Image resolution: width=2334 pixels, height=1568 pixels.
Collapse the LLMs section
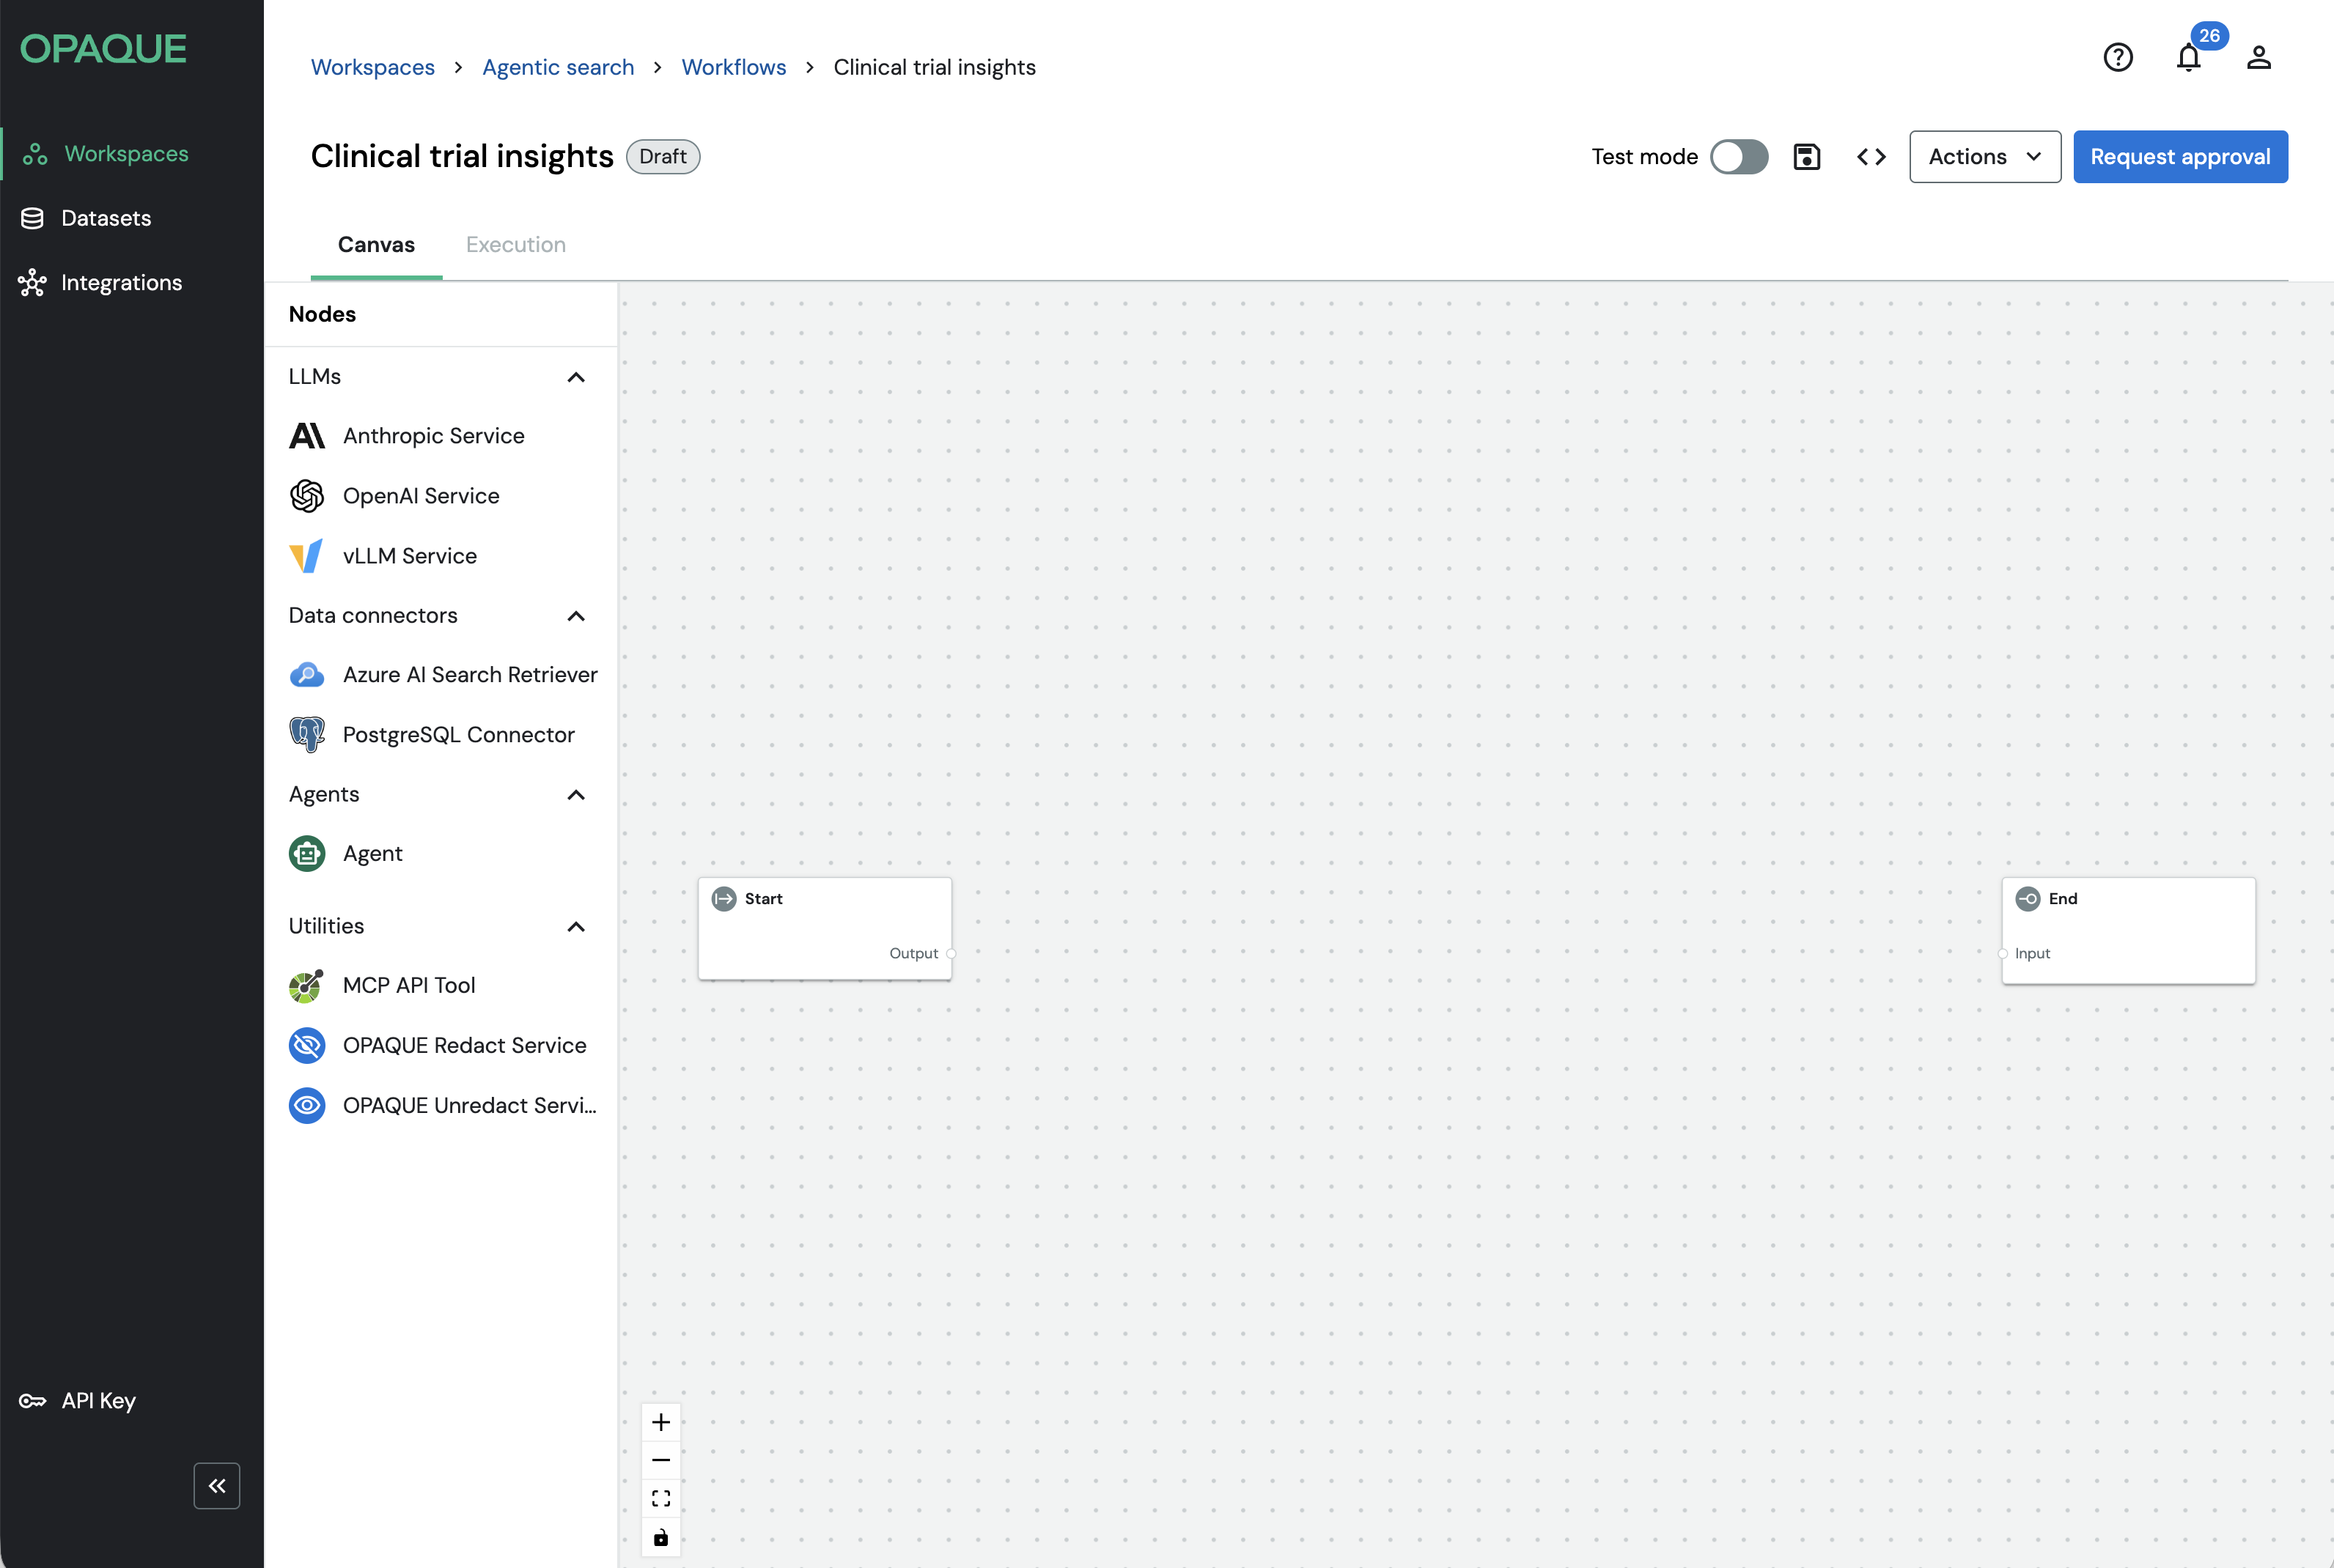pos(575,377)
